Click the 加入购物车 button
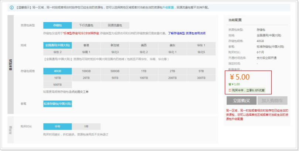The height and width of the screenshot is (151, 299). (272, 101)
